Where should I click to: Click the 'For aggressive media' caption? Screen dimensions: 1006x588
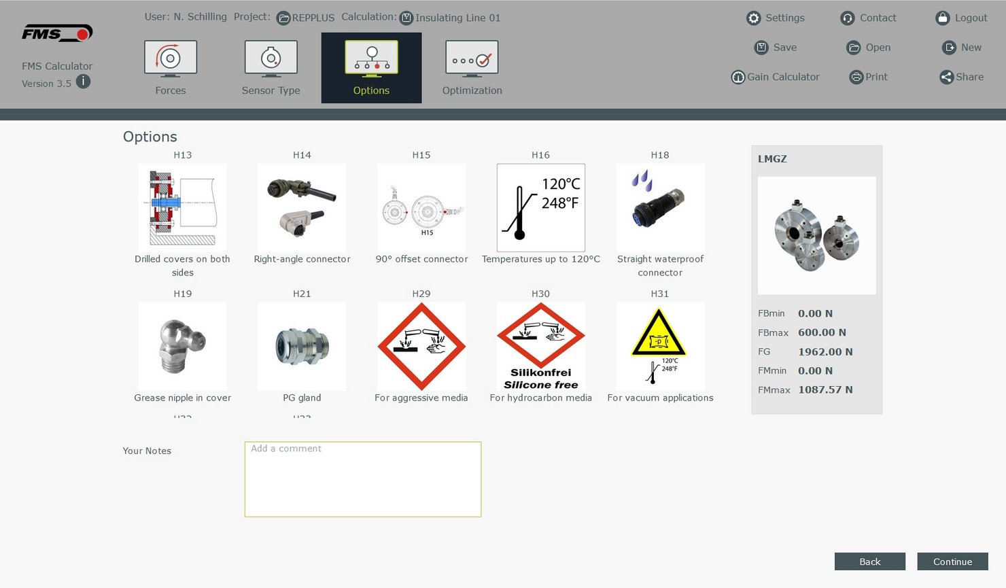tap(421, 398)
